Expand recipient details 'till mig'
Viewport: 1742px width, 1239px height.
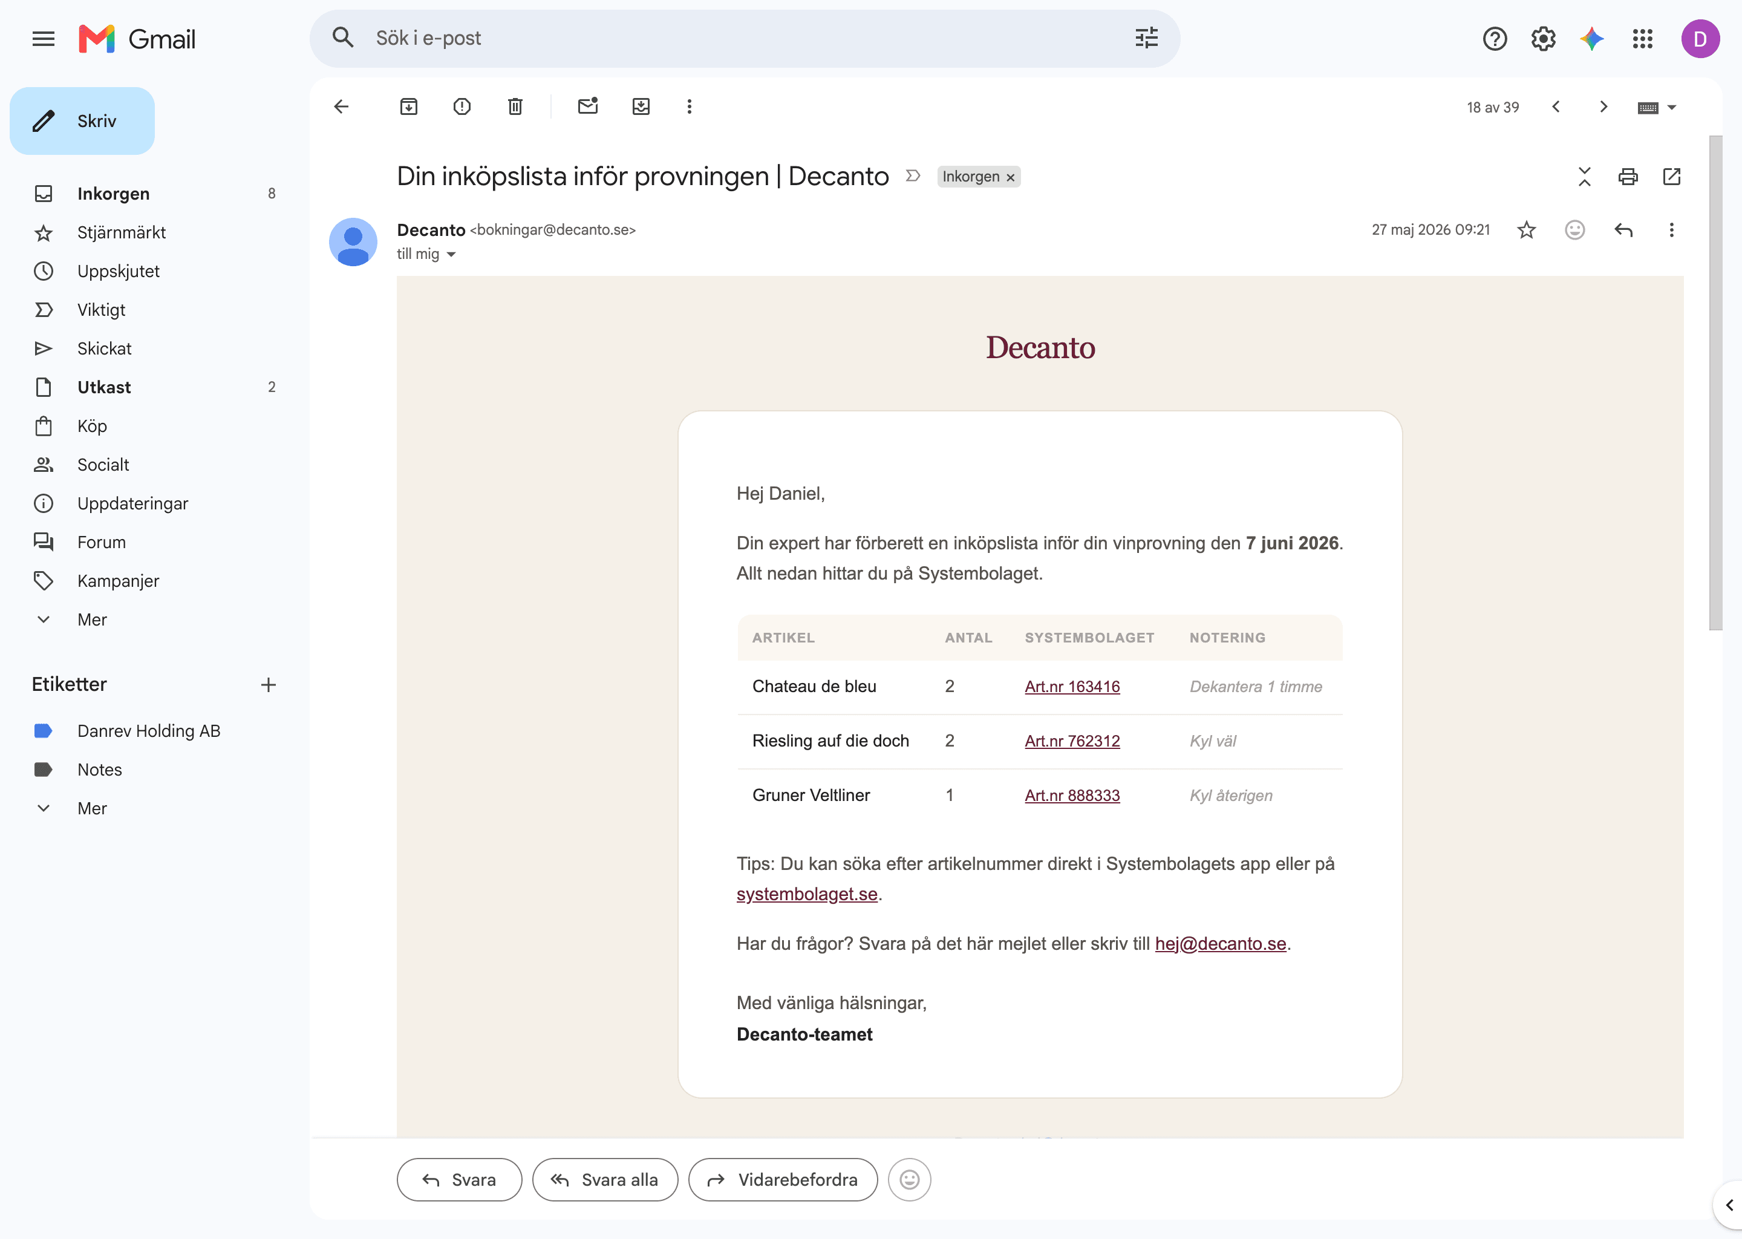coord(451,254)
